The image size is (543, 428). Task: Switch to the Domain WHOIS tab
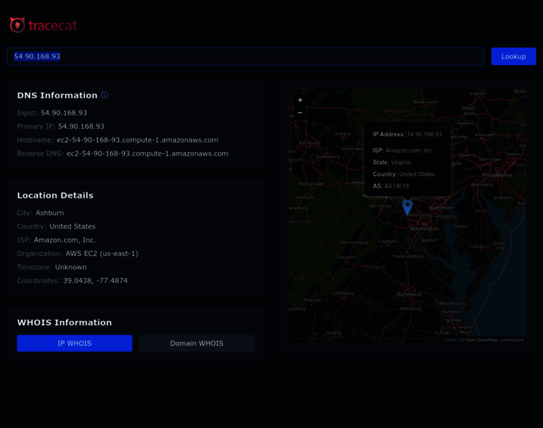[196, 343]
